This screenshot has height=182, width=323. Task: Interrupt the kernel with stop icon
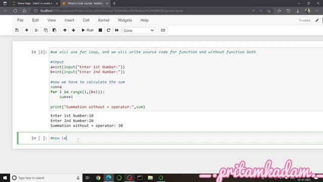tap(100, 30)
